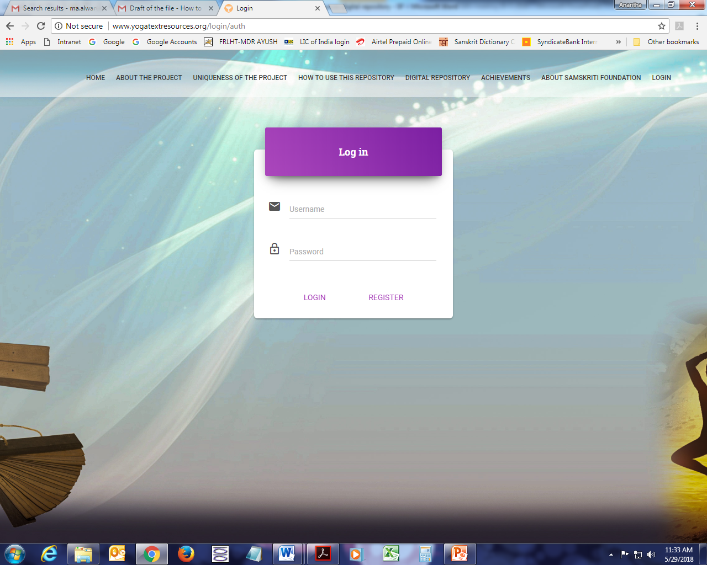Open the Apps grid shortcut
707x565 pixels.
pos(20,42)
